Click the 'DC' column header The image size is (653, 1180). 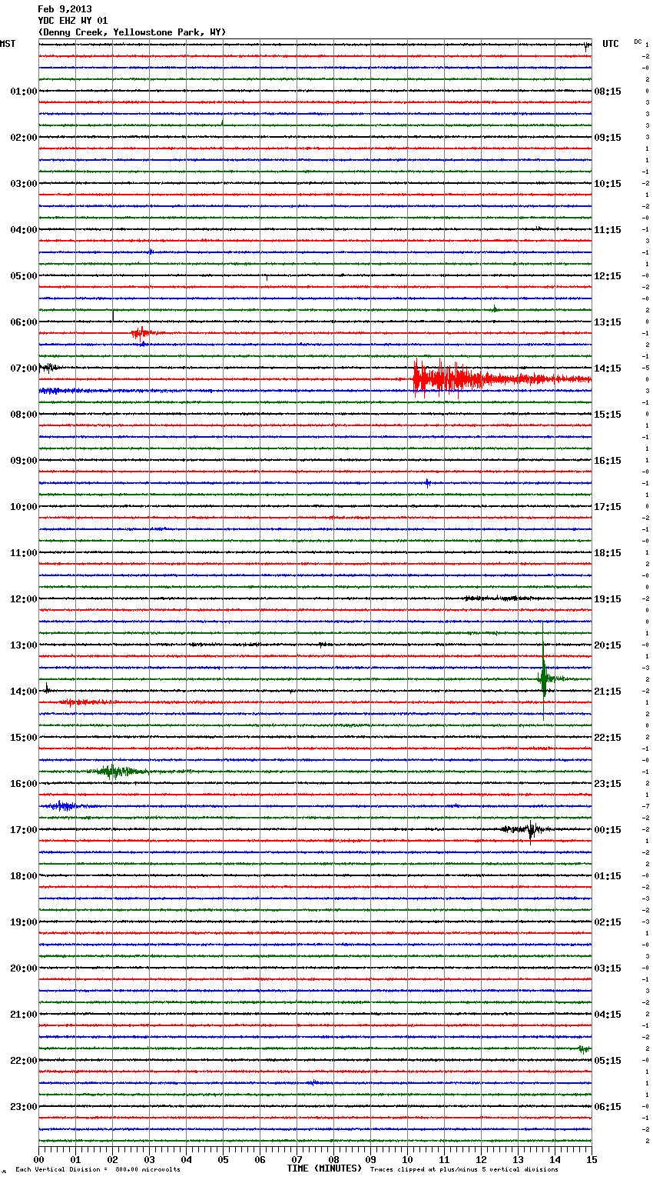638,42
